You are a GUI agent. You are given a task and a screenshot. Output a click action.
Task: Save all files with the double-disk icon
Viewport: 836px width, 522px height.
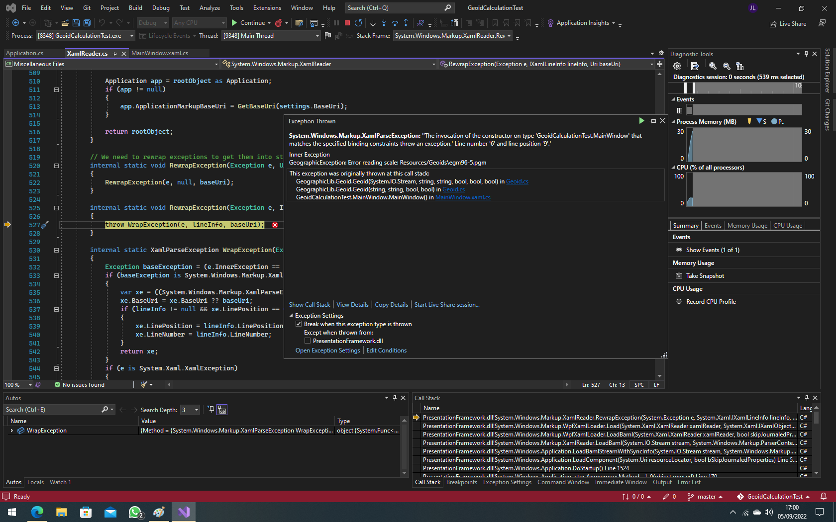pos(87,23)
